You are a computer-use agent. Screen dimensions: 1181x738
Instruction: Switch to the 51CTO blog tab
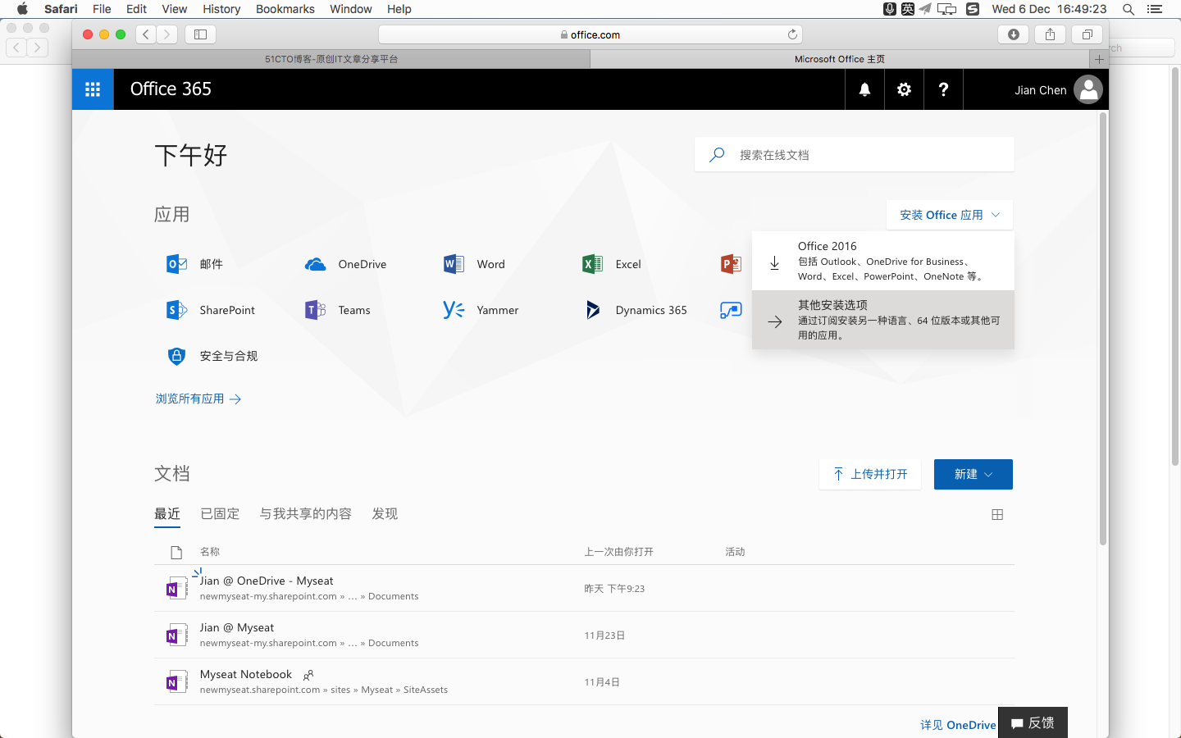coord(331,59)
